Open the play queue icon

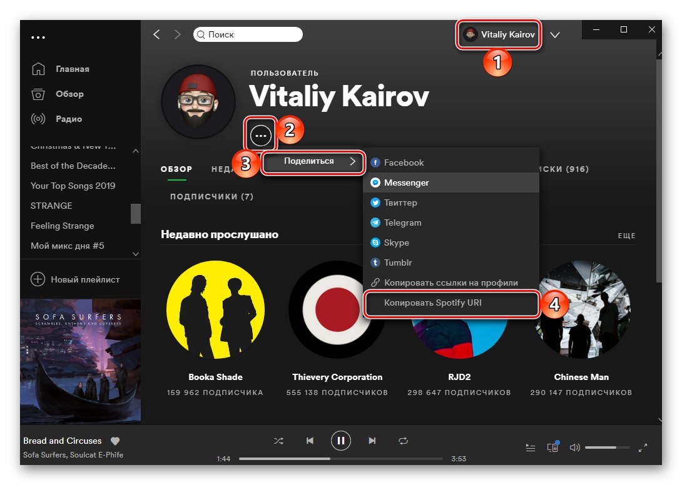coord(530,447)
